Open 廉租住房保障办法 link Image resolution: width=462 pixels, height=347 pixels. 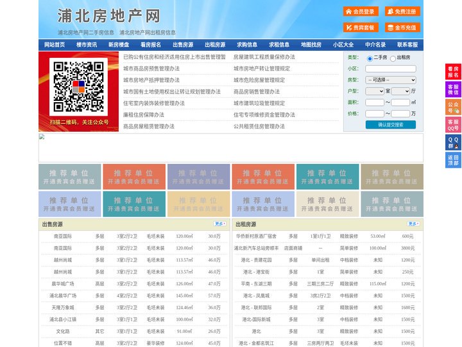(144, 114)
